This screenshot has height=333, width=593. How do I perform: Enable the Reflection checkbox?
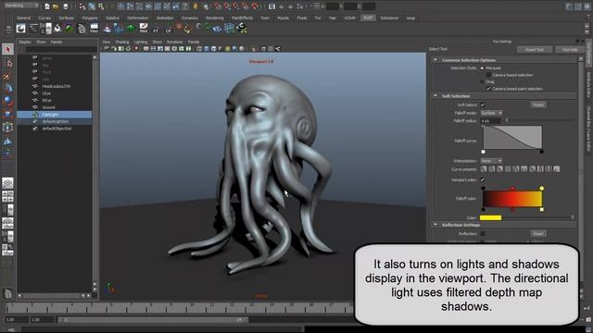click(483, 234)
